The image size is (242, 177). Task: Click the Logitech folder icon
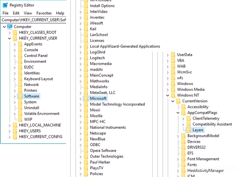pos(86,58)
